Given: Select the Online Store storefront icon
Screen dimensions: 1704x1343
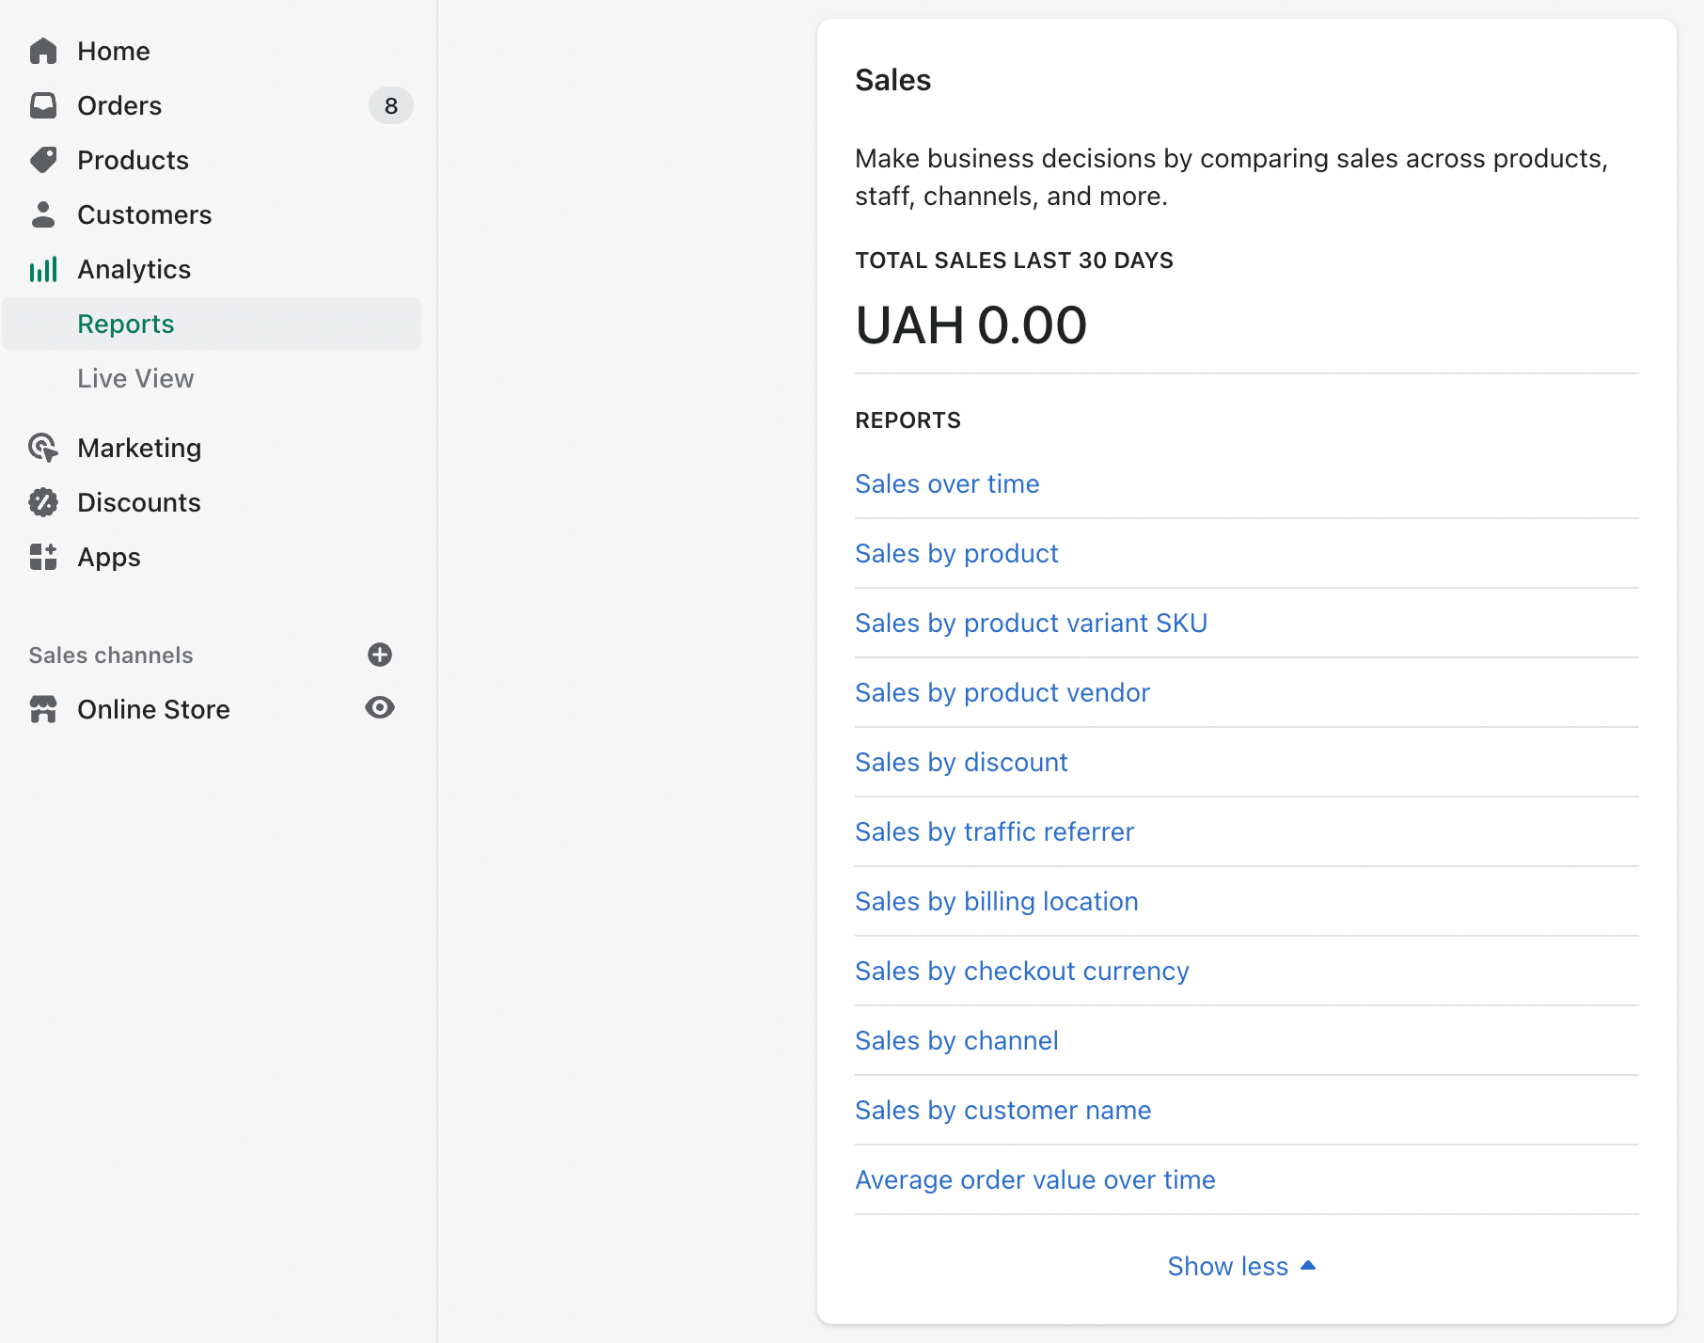Looking at the screenshot, I should pos(43,708).
